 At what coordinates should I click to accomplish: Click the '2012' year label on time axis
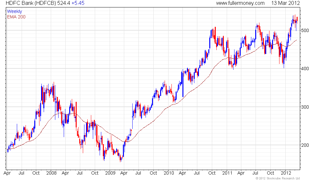(x=286, y=173)
